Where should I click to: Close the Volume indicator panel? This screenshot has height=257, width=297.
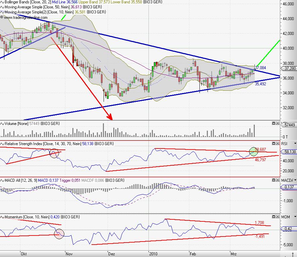(278, 124)
